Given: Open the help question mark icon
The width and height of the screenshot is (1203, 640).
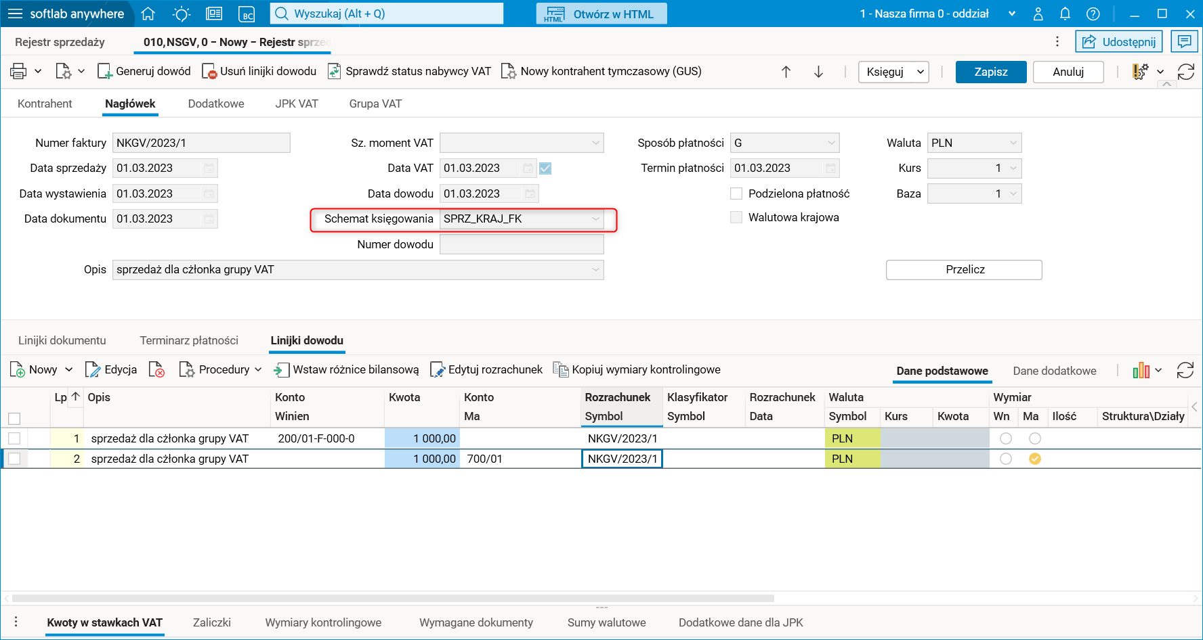Looking at the screenshot, I should (x=1093, y=14).
